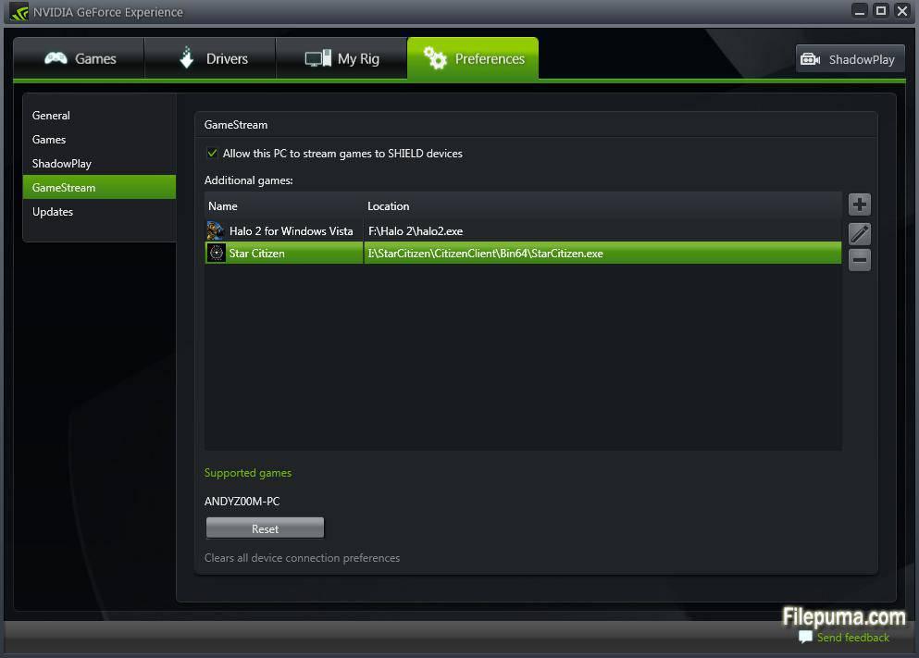The width and height of the screenshot is (919, 658).
Task: Select the Preferences tab
Action: tap(473, 58)
